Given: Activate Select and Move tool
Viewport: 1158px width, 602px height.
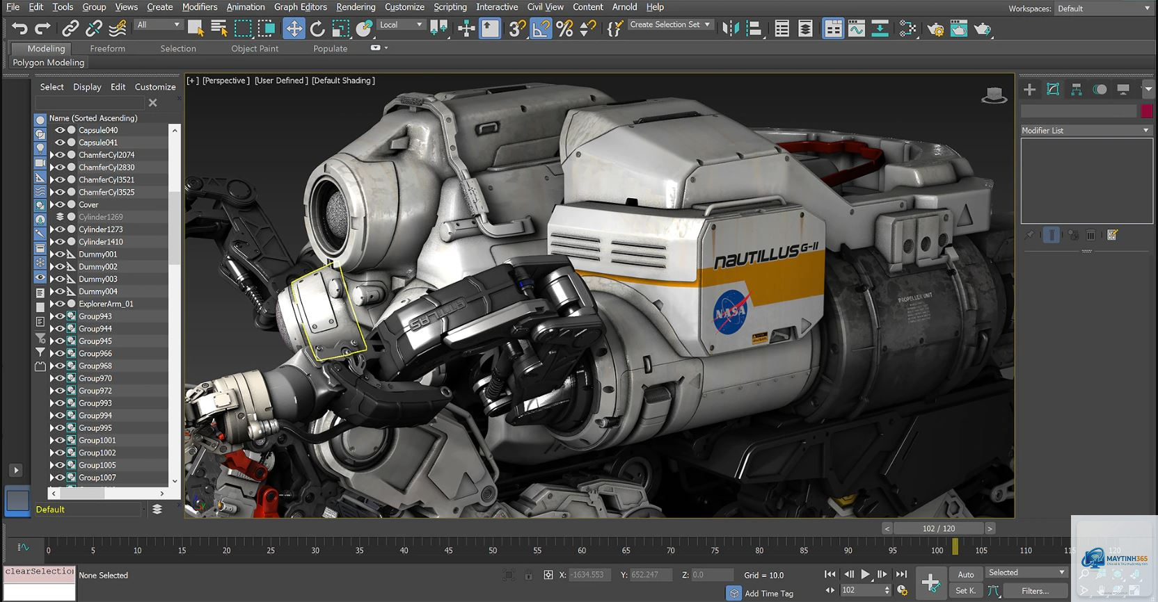Looking at the screenshot, I should click(294, 29).
